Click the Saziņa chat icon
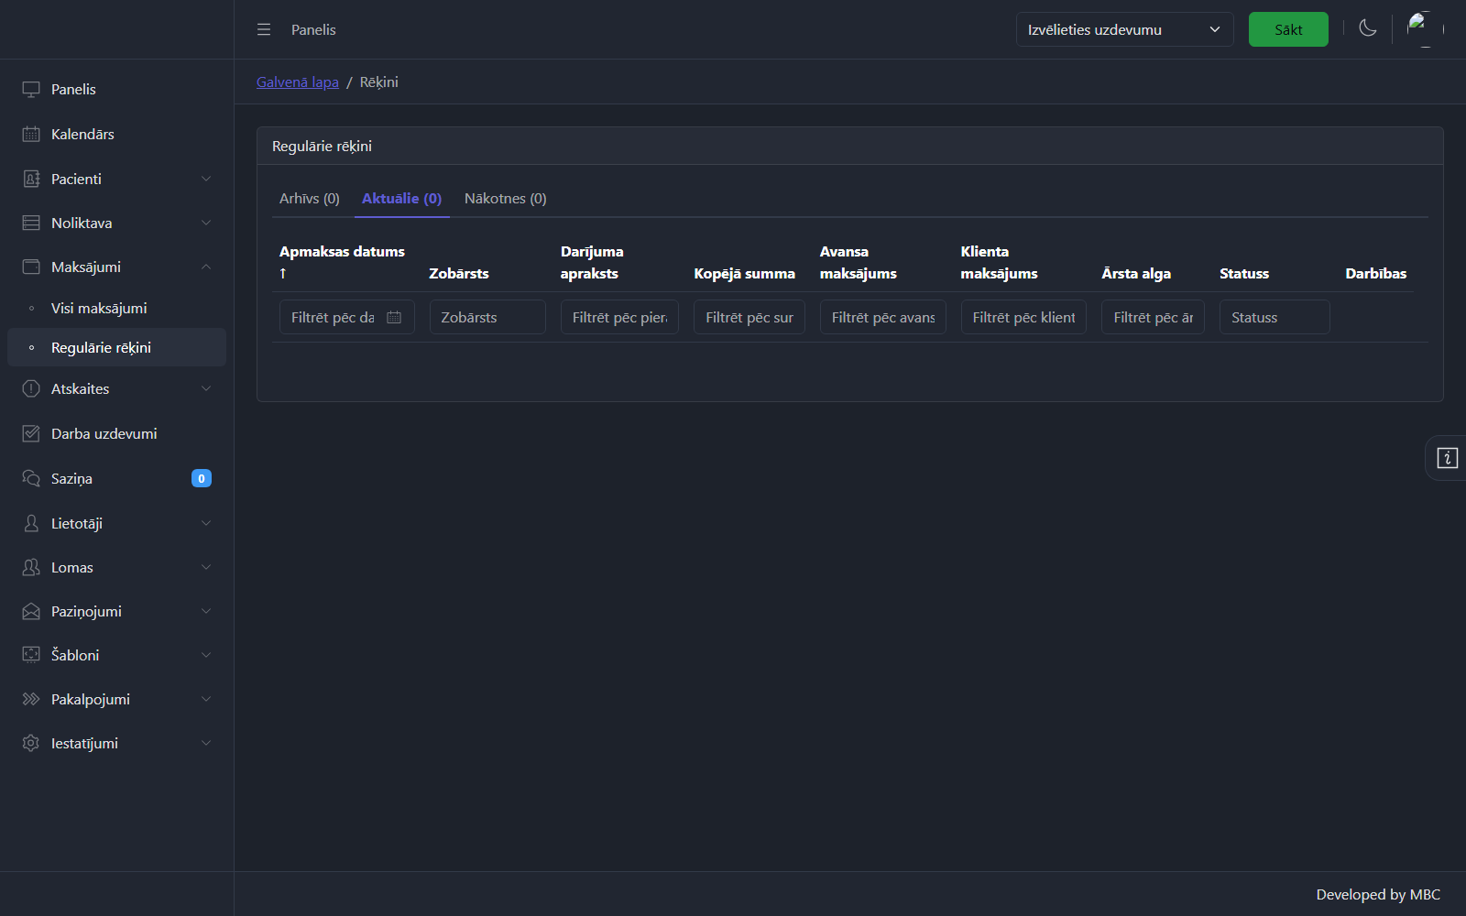 (31, 478)
